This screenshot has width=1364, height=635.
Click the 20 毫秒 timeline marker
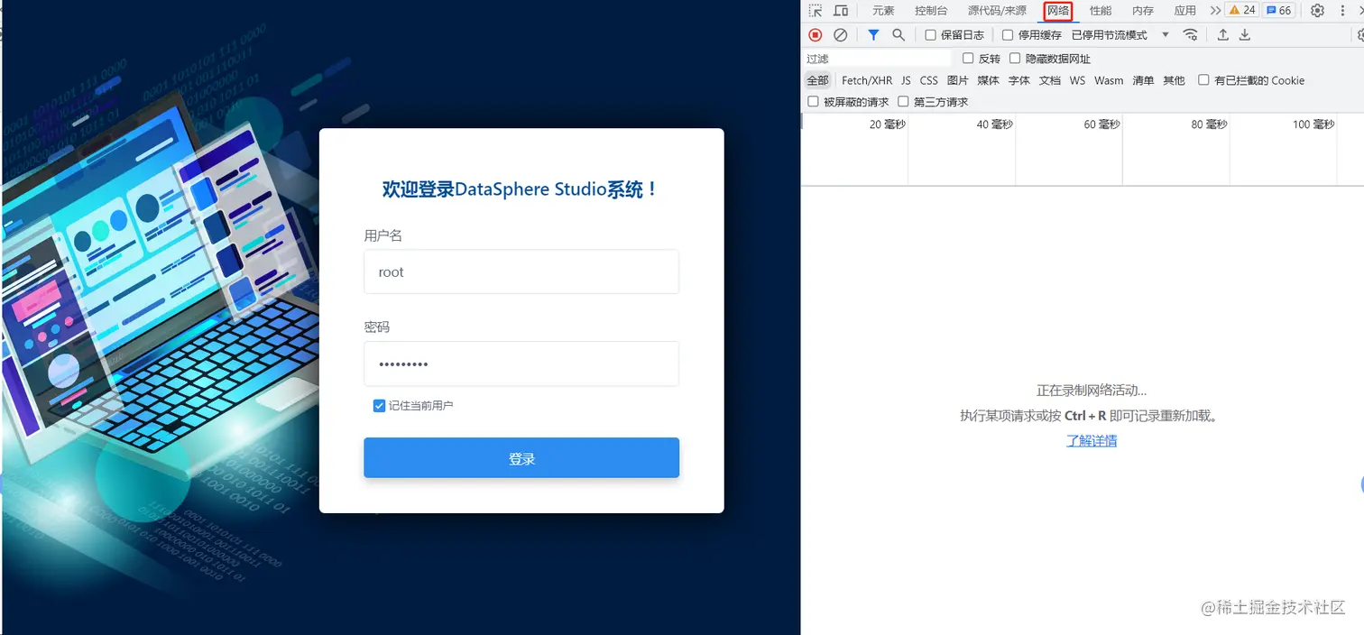pyautogui.click(x=887, y=124)
